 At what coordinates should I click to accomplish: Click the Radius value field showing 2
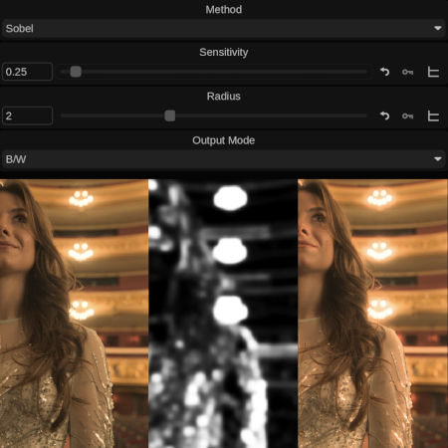click(27, 115)
